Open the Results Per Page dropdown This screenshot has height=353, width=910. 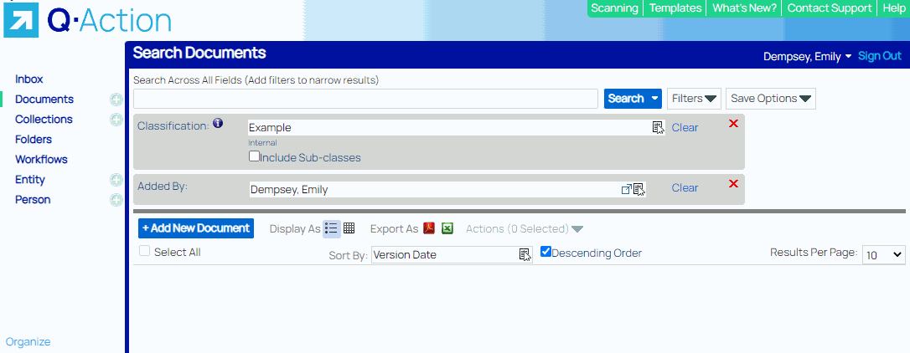[x=884, y=254]
